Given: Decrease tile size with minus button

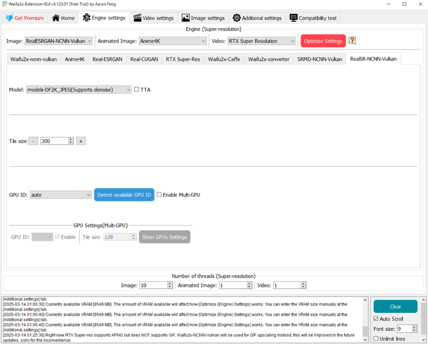Looking at the screenshot, I should 33,141.
